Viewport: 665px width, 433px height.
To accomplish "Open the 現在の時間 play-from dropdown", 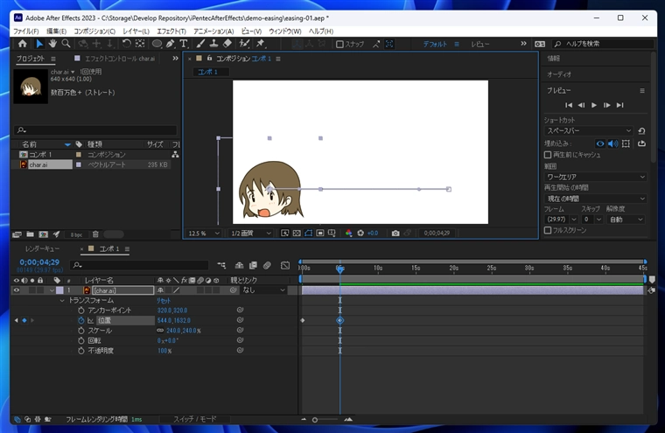I will pyautogui.click(x=596, y=198).
